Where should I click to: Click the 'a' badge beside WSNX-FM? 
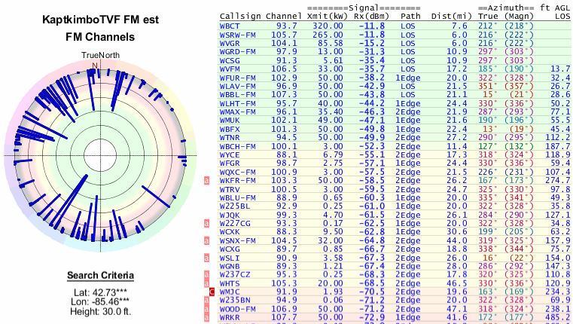point(206,240)
